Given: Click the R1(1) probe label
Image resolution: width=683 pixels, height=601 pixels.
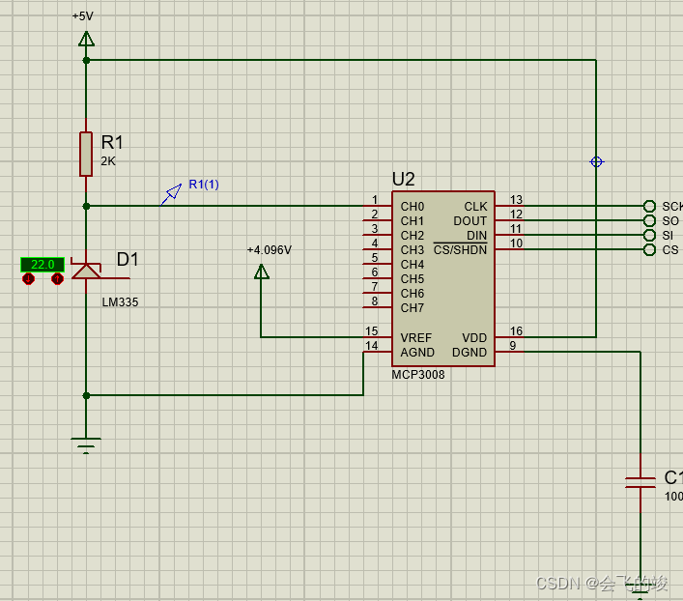Looking at the screenshot, I should point(204,185).
